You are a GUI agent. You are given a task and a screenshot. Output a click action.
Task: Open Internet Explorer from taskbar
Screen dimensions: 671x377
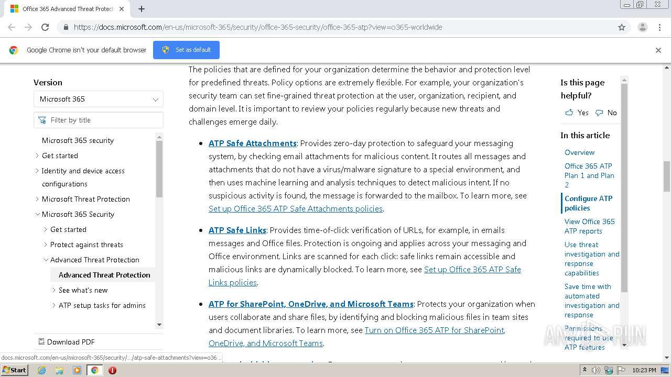tap(41, 370)
